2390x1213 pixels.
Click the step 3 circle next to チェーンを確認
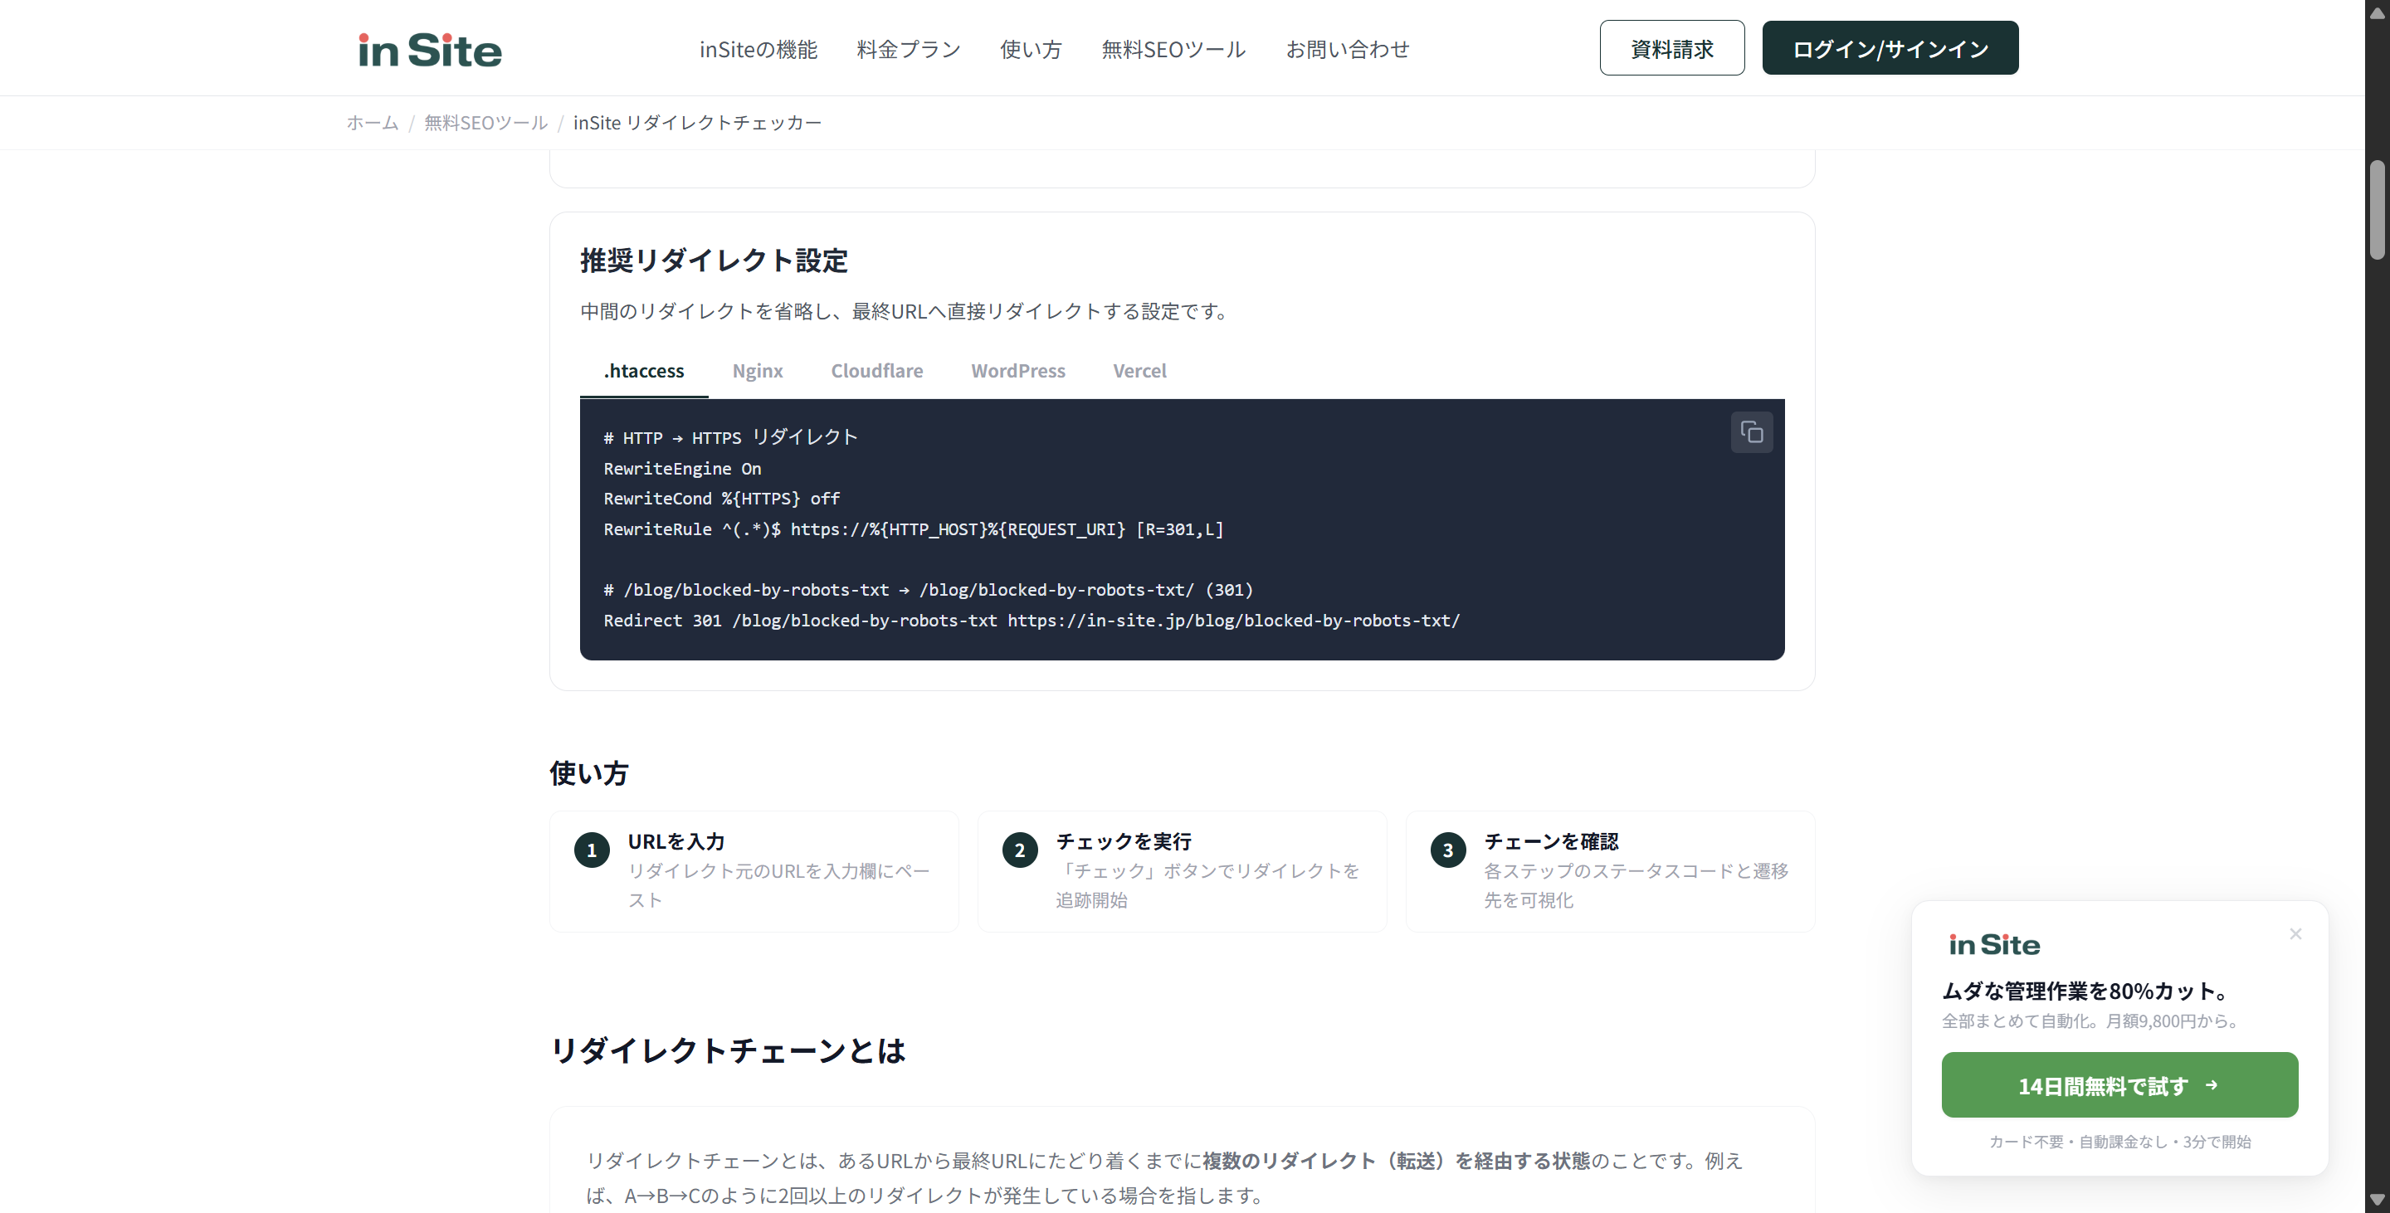(1447, 850)
